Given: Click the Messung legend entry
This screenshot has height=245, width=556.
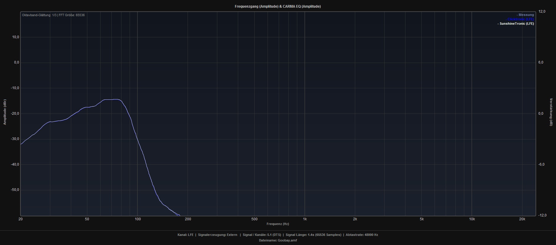Looking at the screenshot, I should (x=526, y=15).
